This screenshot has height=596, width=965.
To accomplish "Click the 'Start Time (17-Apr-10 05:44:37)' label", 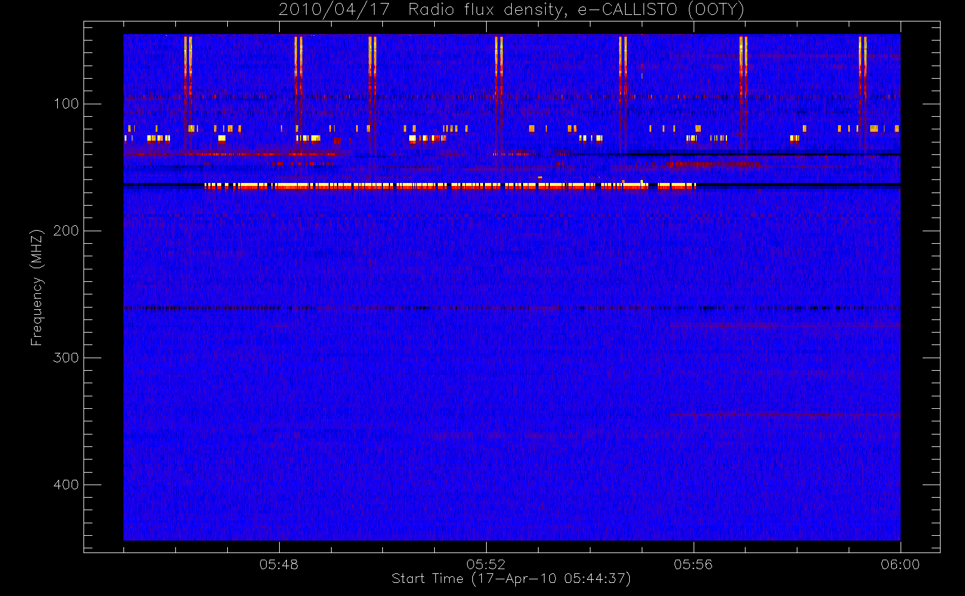I will click(511, 579).
